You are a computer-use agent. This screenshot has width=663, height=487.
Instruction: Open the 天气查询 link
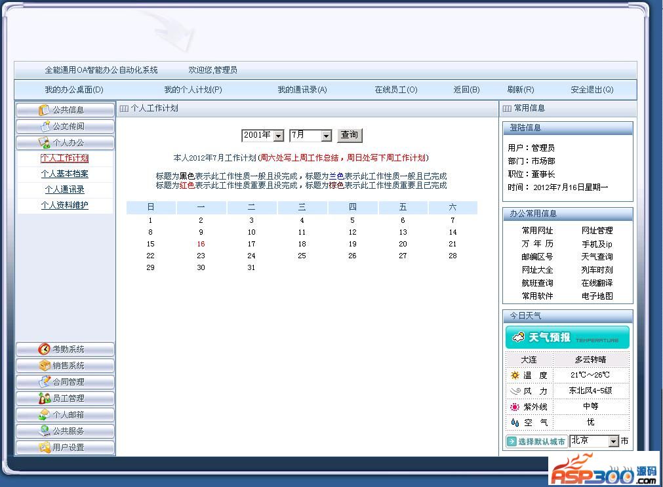tap(597, 257)
